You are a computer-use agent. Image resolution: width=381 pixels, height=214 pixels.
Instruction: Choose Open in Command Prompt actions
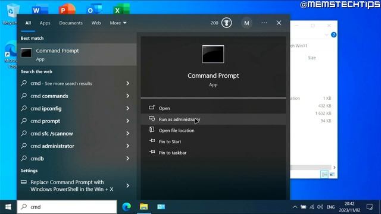(213, 108)
